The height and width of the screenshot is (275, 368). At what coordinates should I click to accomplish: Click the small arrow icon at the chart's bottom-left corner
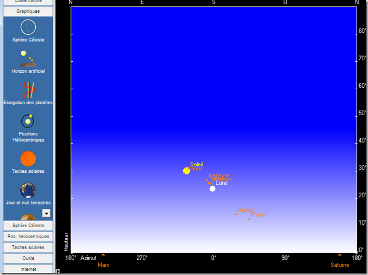tap(58, 271)
